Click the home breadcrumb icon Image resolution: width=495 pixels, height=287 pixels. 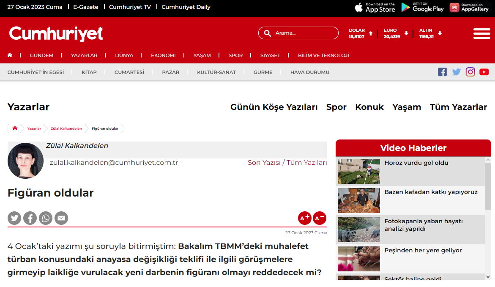tap(15, 128)
